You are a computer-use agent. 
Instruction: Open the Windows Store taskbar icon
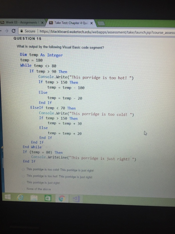click(x=48, y=198)
